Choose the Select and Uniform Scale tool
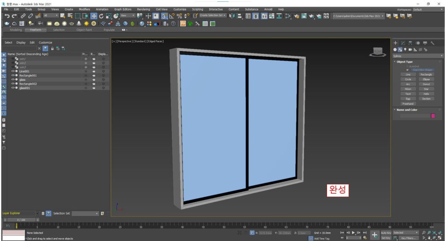 point(108,16)
